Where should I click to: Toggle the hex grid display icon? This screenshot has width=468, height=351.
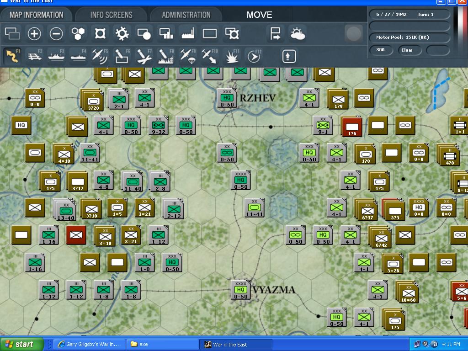click(78, 33)
